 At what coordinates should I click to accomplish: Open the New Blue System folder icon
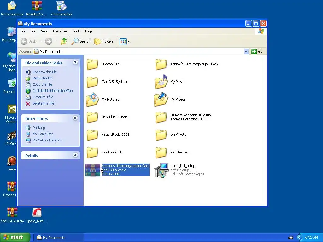click(92, 117)
